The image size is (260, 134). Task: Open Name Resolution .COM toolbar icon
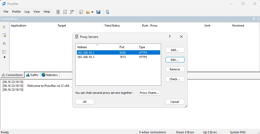(72, 12)
